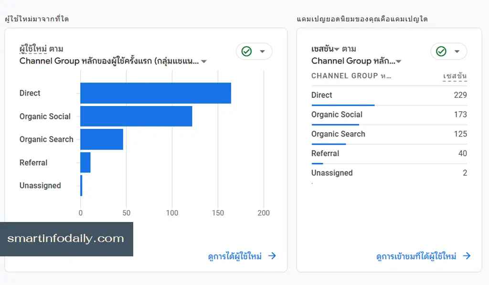Click the blue arrow icon beside ดูการได้ผู้ใช้ใหม่

pyautogui.click(x=272, y=256)
